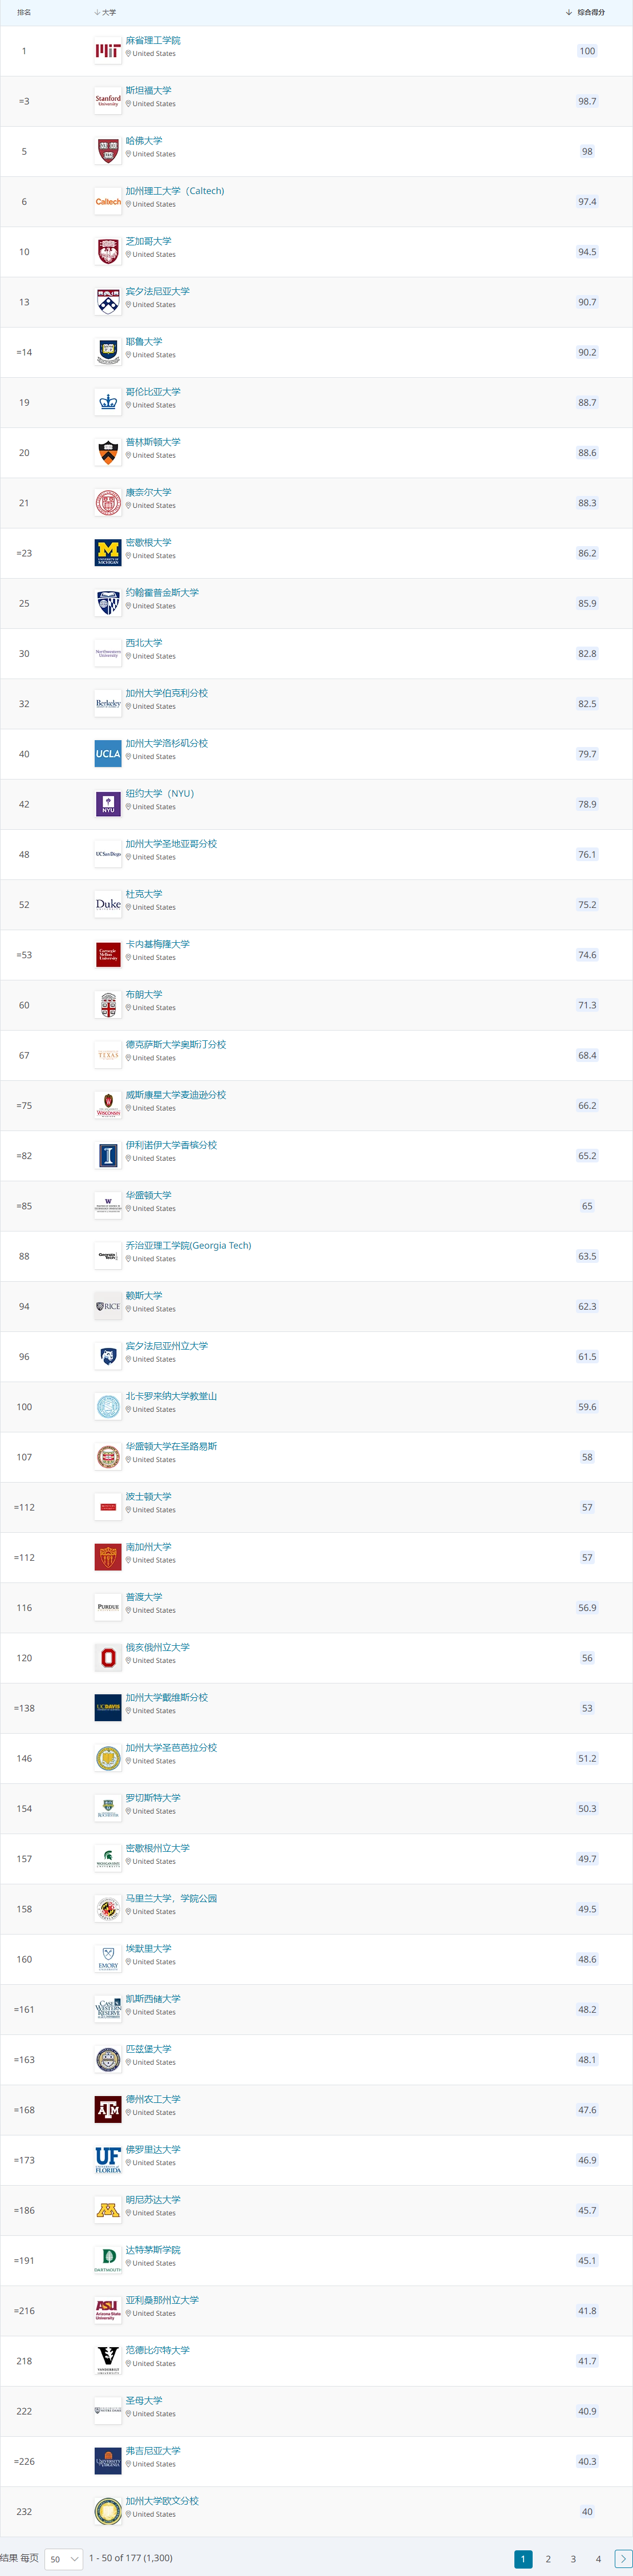The width and height of the screenshot is (633, 2576).
Task: Open the Caltech logo thumbnail
Action: [x=108, y=202]
